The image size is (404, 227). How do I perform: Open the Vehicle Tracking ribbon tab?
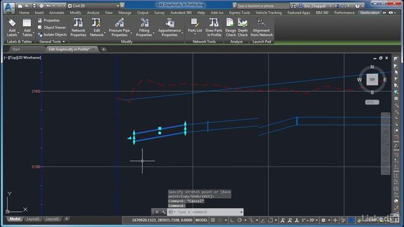pyautogui.click(x=268, y=13)
